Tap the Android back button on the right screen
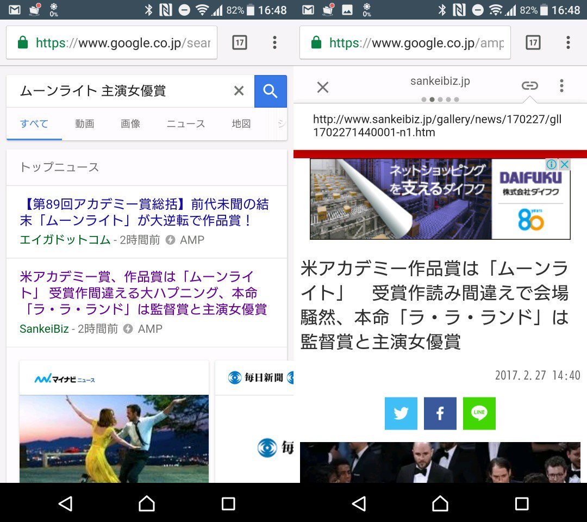The image size is (587, 522). [359, 504]
